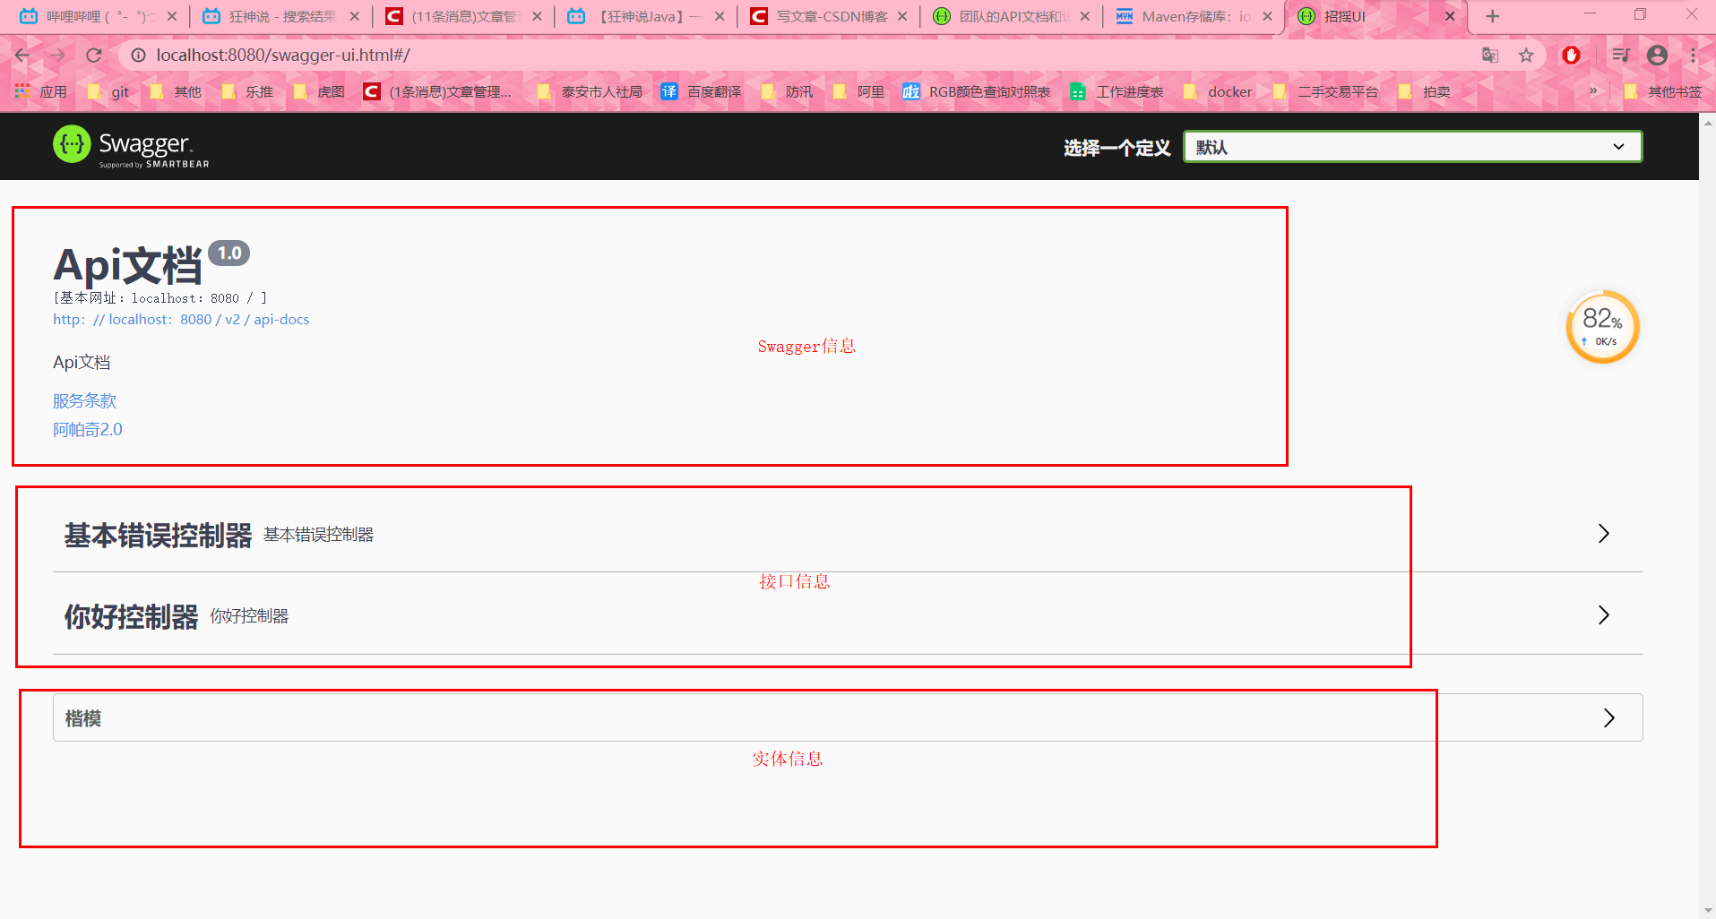Open the translate page icon
This screenshot has height=919, width=1716.
[1490, 56]
